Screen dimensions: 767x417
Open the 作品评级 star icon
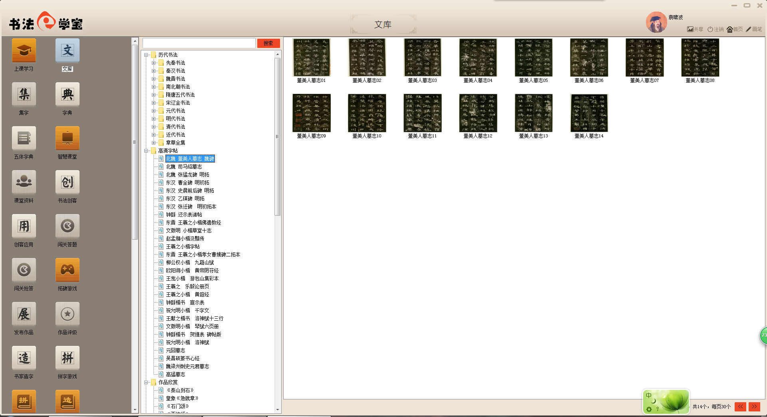[x=68, y=314]
